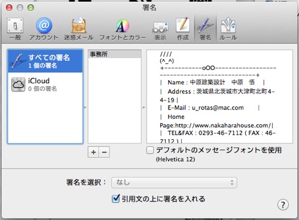Image resolution: width=299 pixels, height=220 pixels.
Task: Select the 署名 (Signatures) toolbar icon
Action: click(x=205, y=29)
